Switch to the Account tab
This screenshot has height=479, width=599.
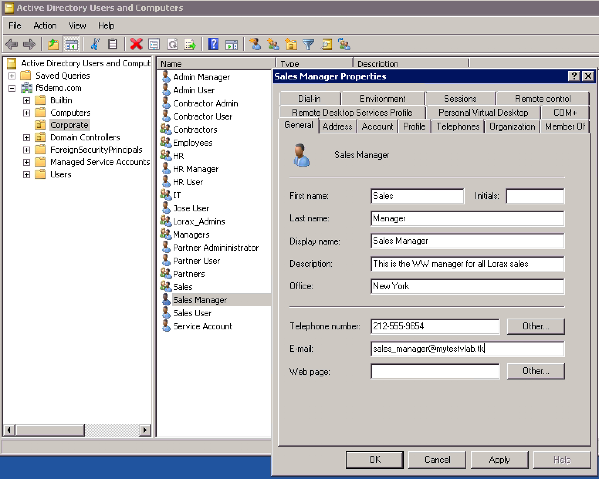pyautogui.click(x=377, y=126)
